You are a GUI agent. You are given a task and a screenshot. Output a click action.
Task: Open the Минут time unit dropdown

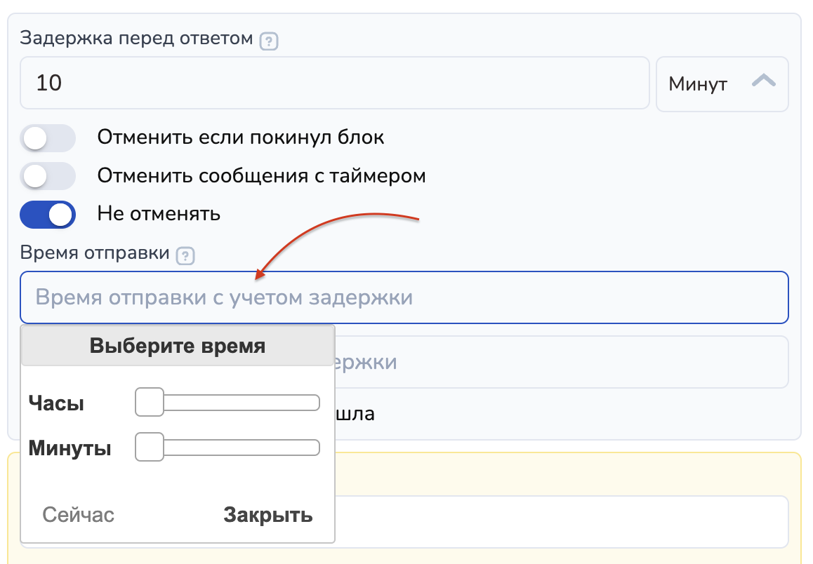tap(721, 84)
